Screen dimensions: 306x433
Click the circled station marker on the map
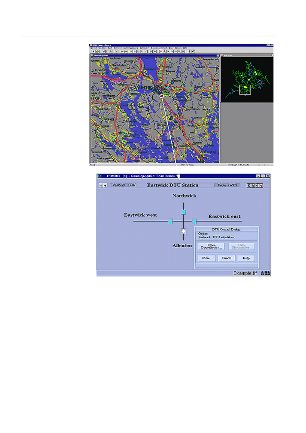[x=161, y=97]
